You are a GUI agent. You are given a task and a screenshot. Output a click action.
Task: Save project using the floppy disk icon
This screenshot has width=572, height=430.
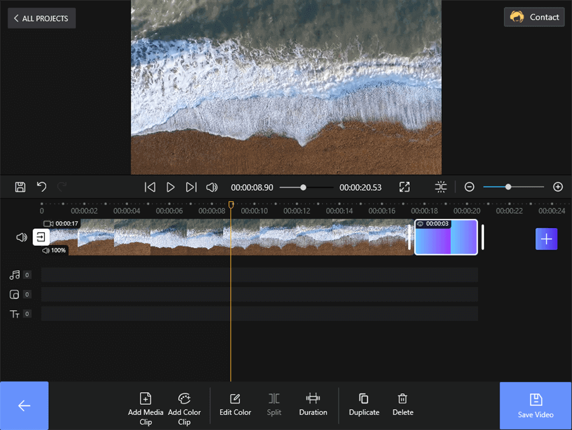tap(20, 187)
